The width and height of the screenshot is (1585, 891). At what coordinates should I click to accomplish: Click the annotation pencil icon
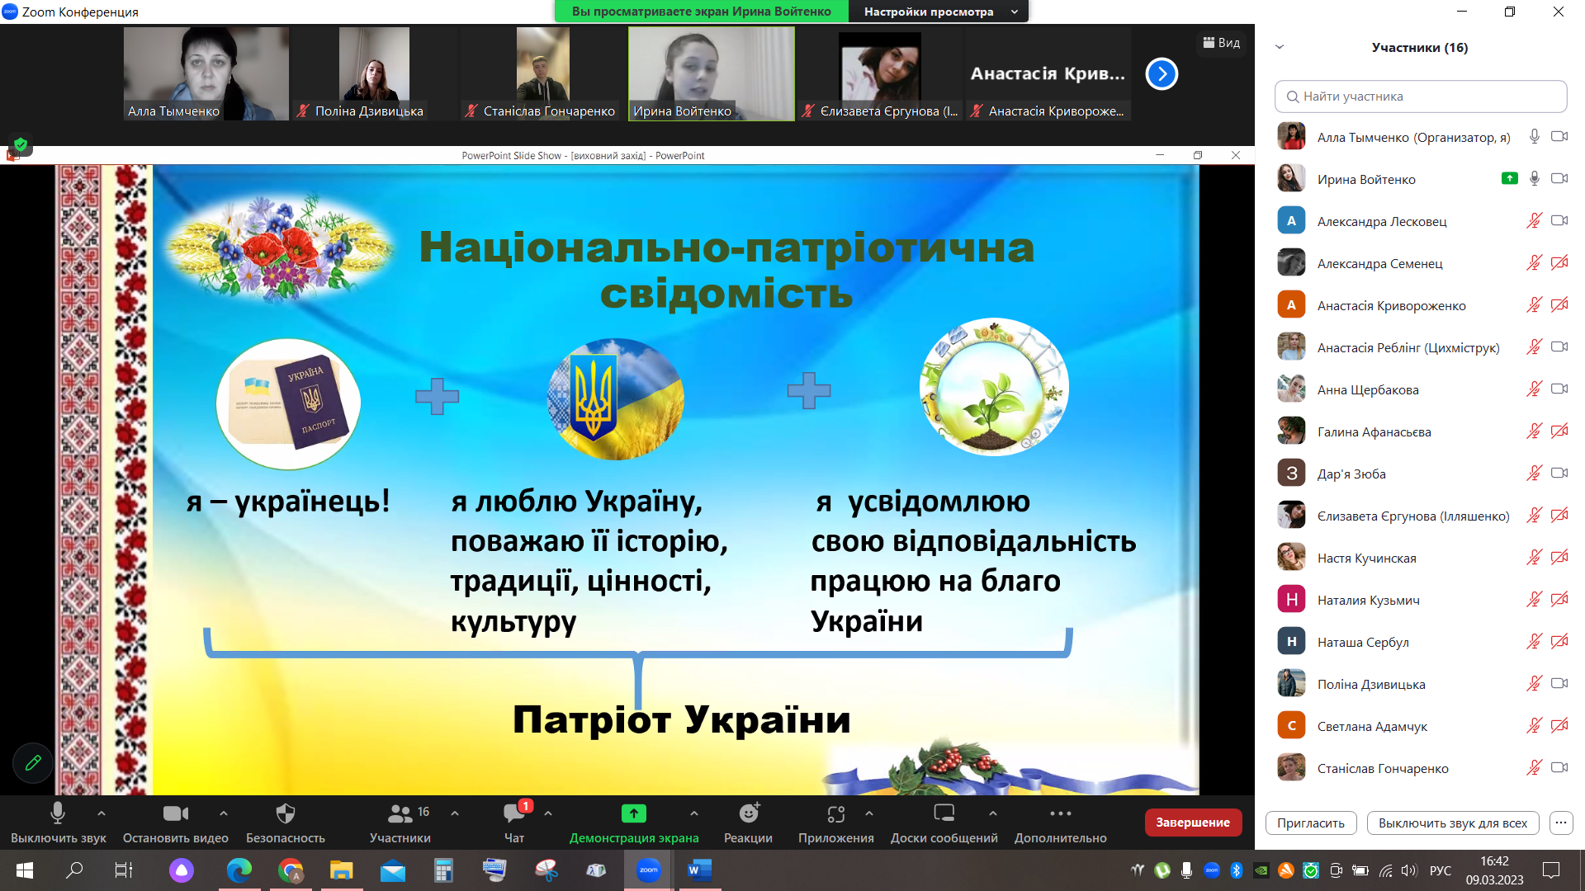[33, 763]
